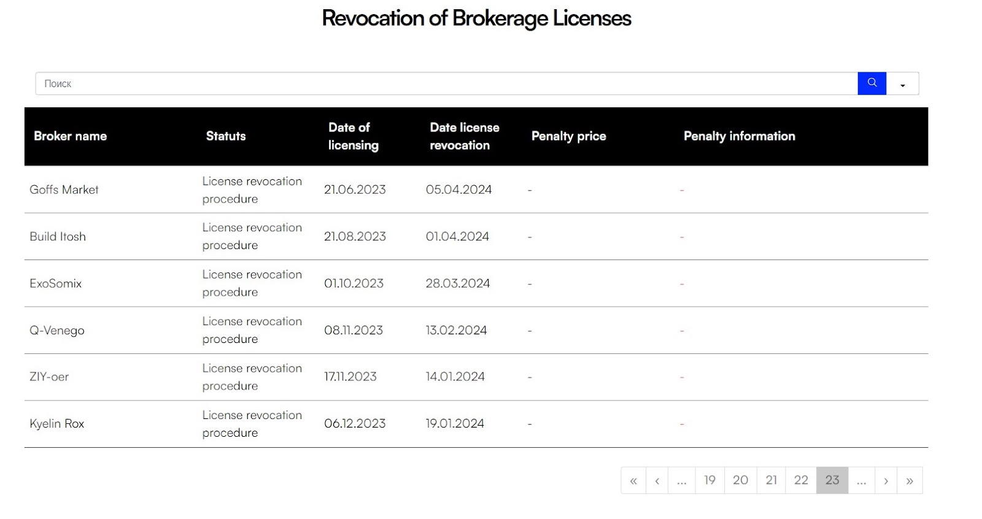
Task: Expand earlier pages ellipsis before 19
Action: [x=681, y=481]
